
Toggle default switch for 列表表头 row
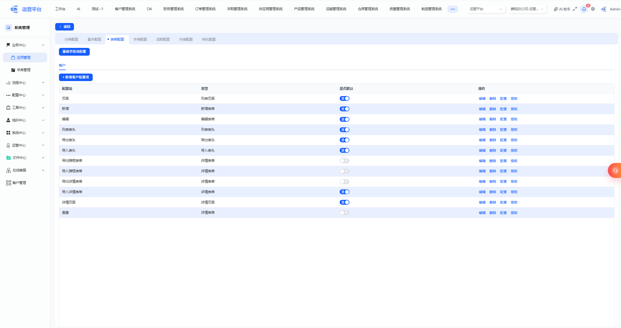345,130
